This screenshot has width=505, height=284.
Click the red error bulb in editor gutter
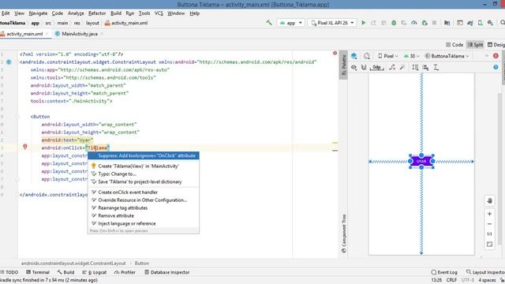[24, 147]
